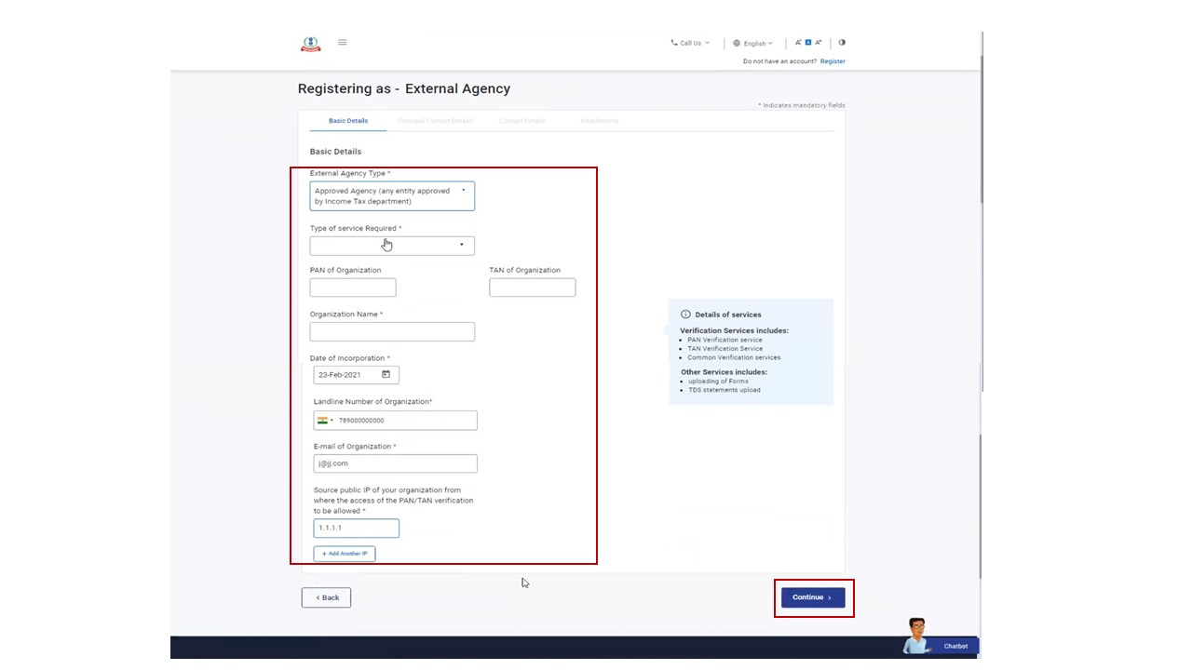Select the India flag country code dropdown
Screen dimensions: 1192x670
pos(324,421)
